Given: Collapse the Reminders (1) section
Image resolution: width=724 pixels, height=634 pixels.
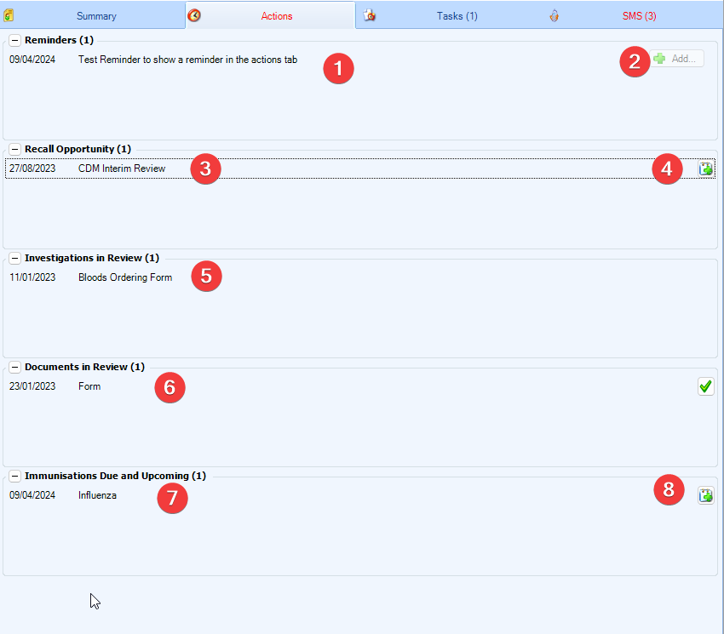Looking at the screenshot, I should (14, 40).
